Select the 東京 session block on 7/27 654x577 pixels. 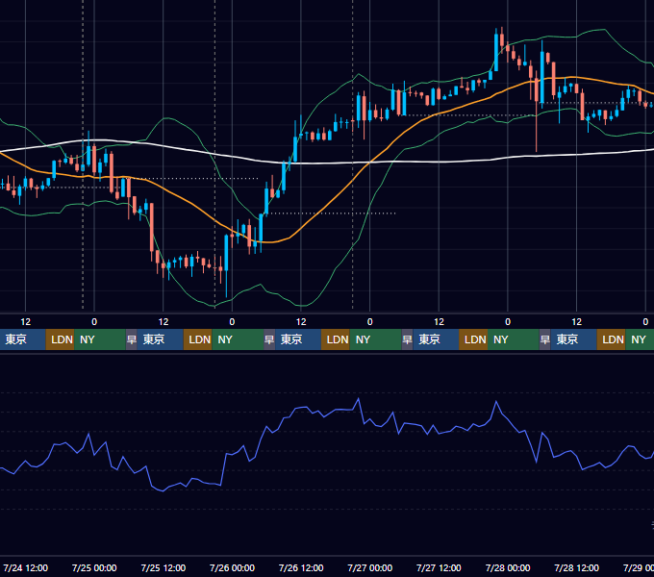[436, 339]
